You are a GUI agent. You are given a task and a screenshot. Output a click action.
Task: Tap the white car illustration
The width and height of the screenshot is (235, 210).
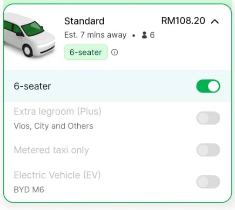tap(29, 35)
